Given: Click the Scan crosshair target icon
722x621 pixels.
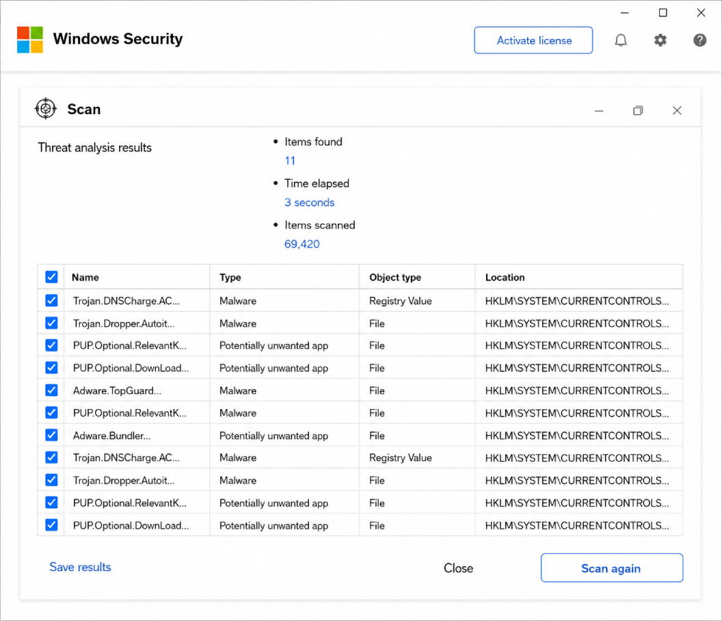Looking at the screenshot, I should (x=46, y=109).
